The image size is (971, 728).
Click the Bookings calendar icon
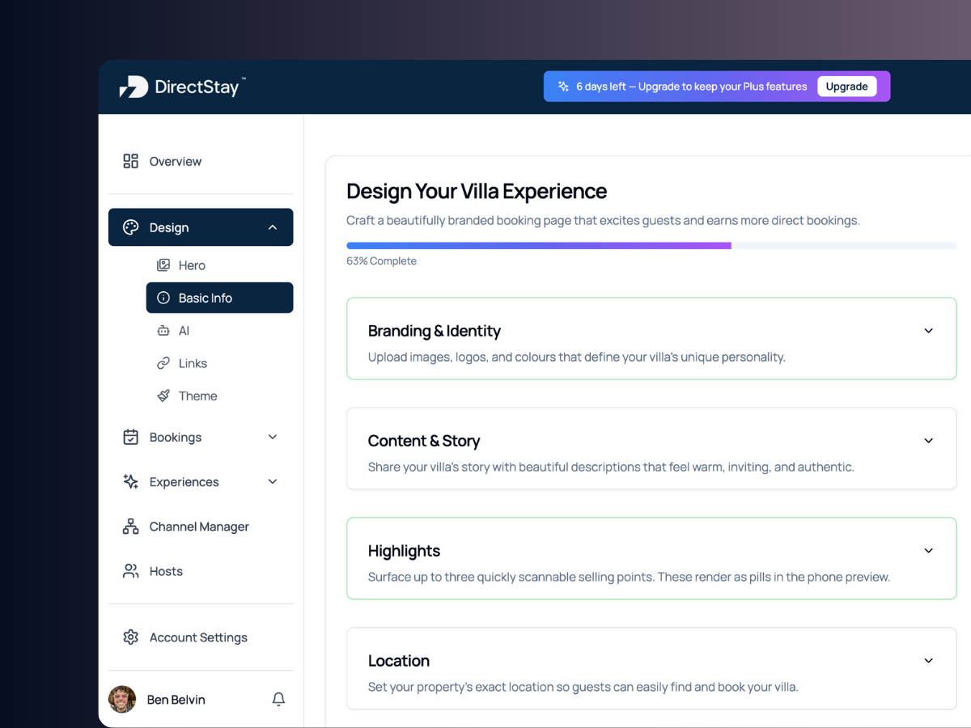[x=130, y=438]
